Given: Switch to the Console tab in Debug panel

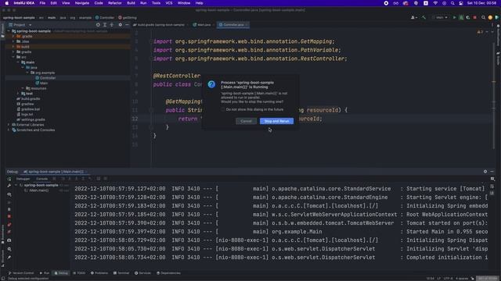Looking at the screenshot, I should click(x=41, y=179).
